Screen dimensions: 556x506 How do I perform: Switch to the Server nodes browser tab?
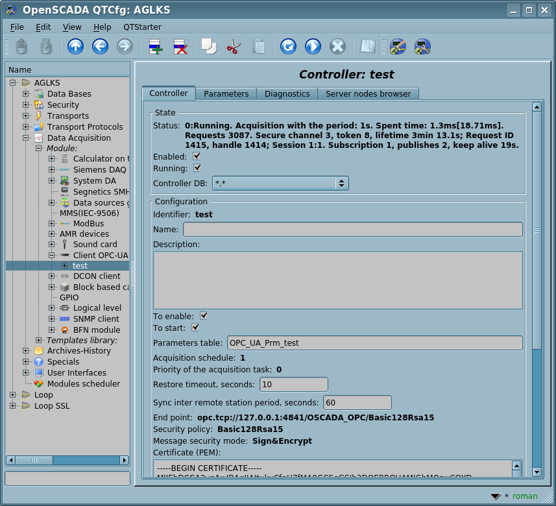(368, 93)
